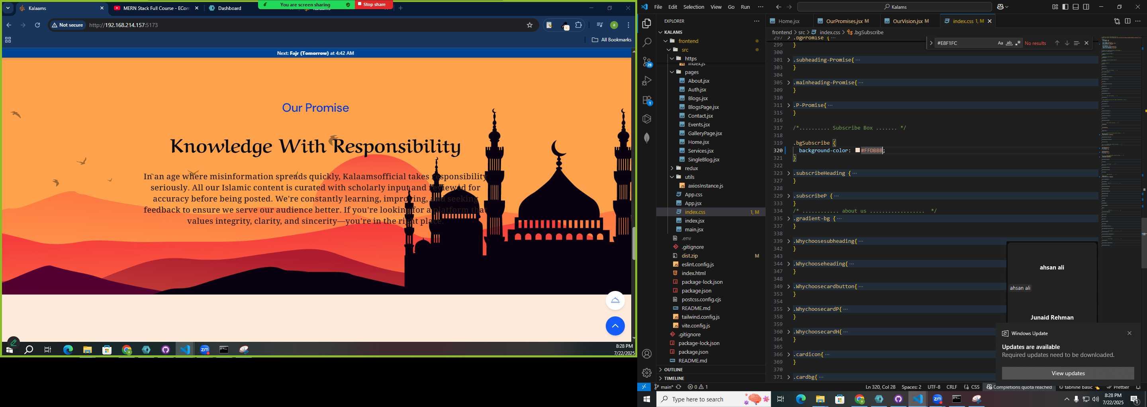This screenshot has height=407, width=1147.
Task: Toggle Primary Side Bar visibility
Action: click(1065, 7)
